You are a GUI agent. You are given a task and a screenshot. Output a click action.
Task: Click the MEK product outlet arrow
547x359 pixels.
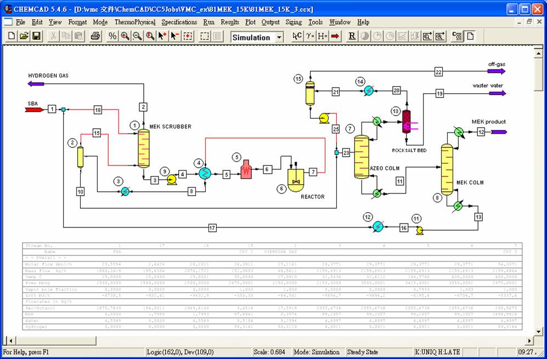point(499,132)
